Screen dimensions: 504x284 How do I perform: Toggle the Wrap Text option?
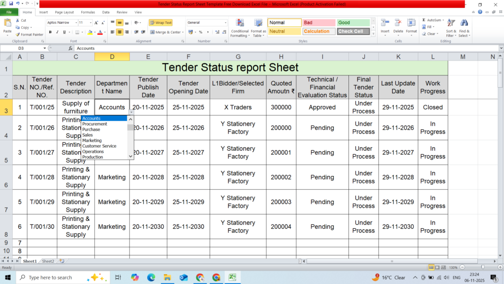(x=160, y=23)
